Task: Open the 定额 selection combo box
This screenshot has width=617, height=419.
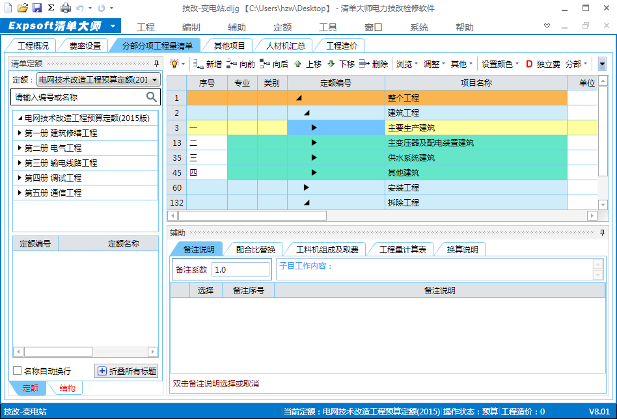Action: [98, 79]
